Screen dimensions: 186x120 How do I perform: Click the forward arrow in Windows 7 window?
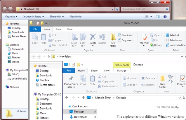(x=11, y=9)
